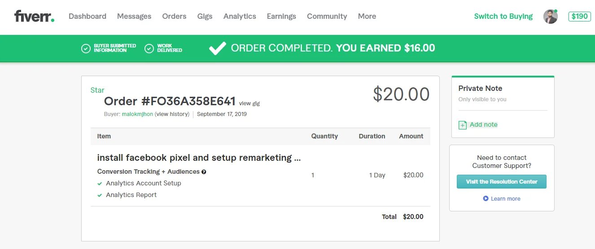Image resolution: width=595 pixels, height=249 pixels.
Task: Open the Dashboard menu item
Action: [x=87, y=16]
